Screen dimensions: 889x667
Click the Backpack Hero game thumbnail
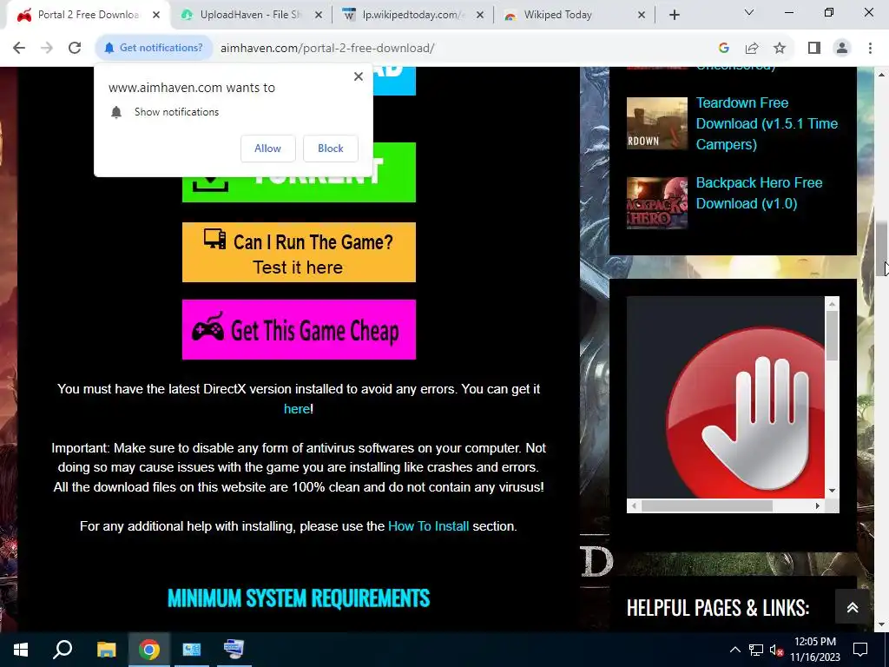(656, 203)
